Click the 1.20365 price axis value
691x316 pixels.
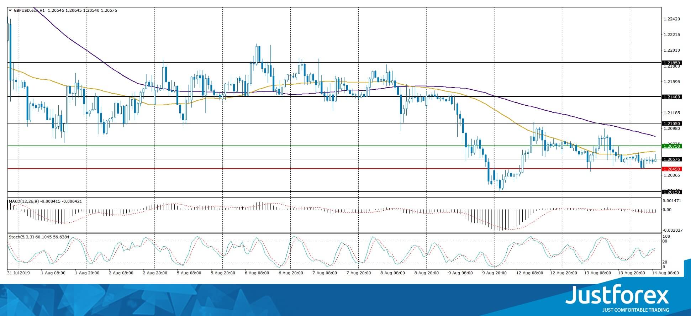(x=672, y=175)
